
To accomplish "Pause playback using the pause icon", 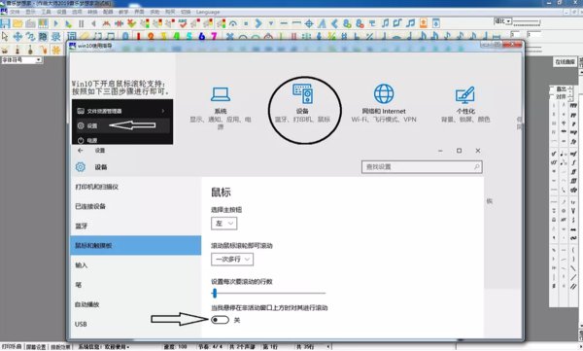I will point(81,24).
